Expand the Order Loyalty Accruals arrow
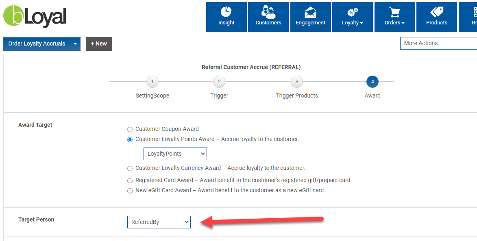 (x=75, y=44)
